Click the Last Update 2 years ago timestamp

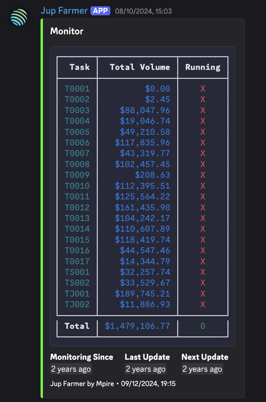(145, 369)
